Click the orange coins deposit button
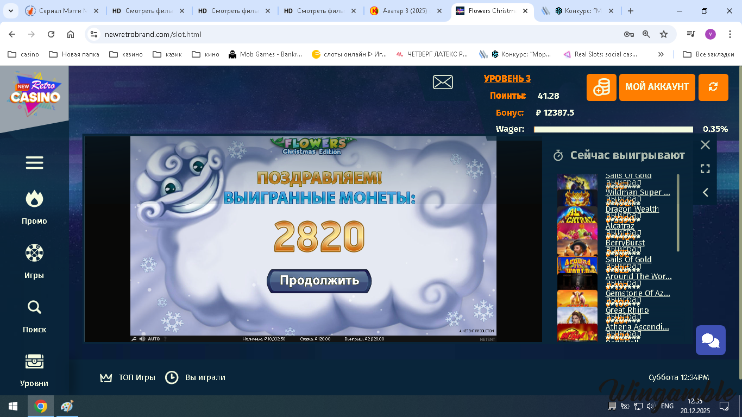The height and width of the screenshot is (417, 742). pos(601,87)
